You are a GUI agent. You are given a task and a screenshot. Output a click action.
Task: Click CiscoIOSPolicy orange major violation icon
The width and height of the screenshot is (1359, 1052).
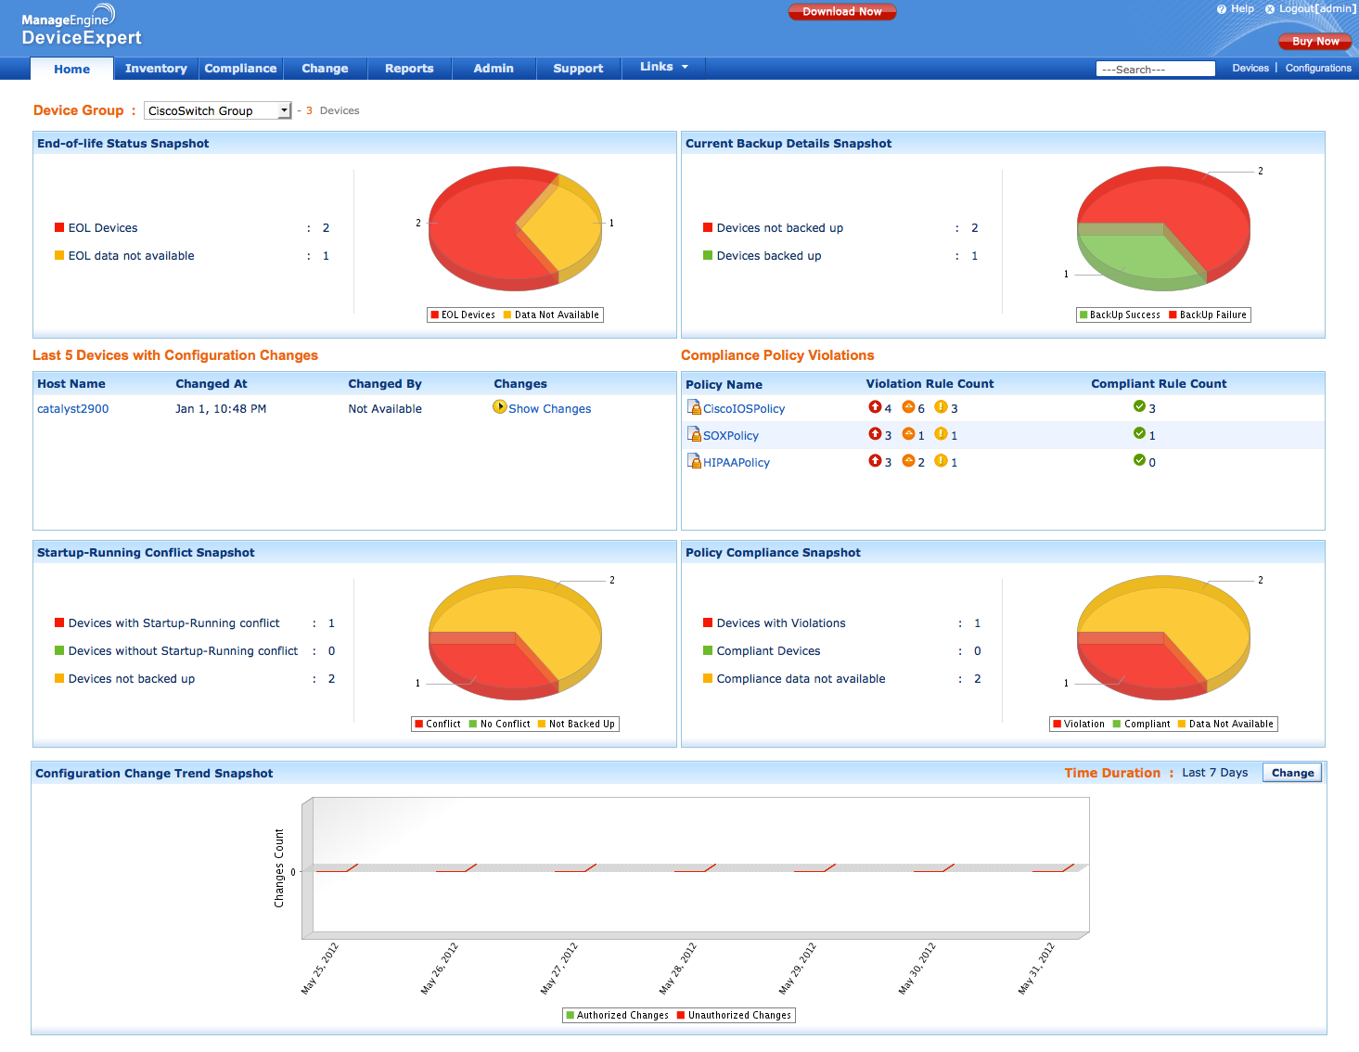point(909,406)
